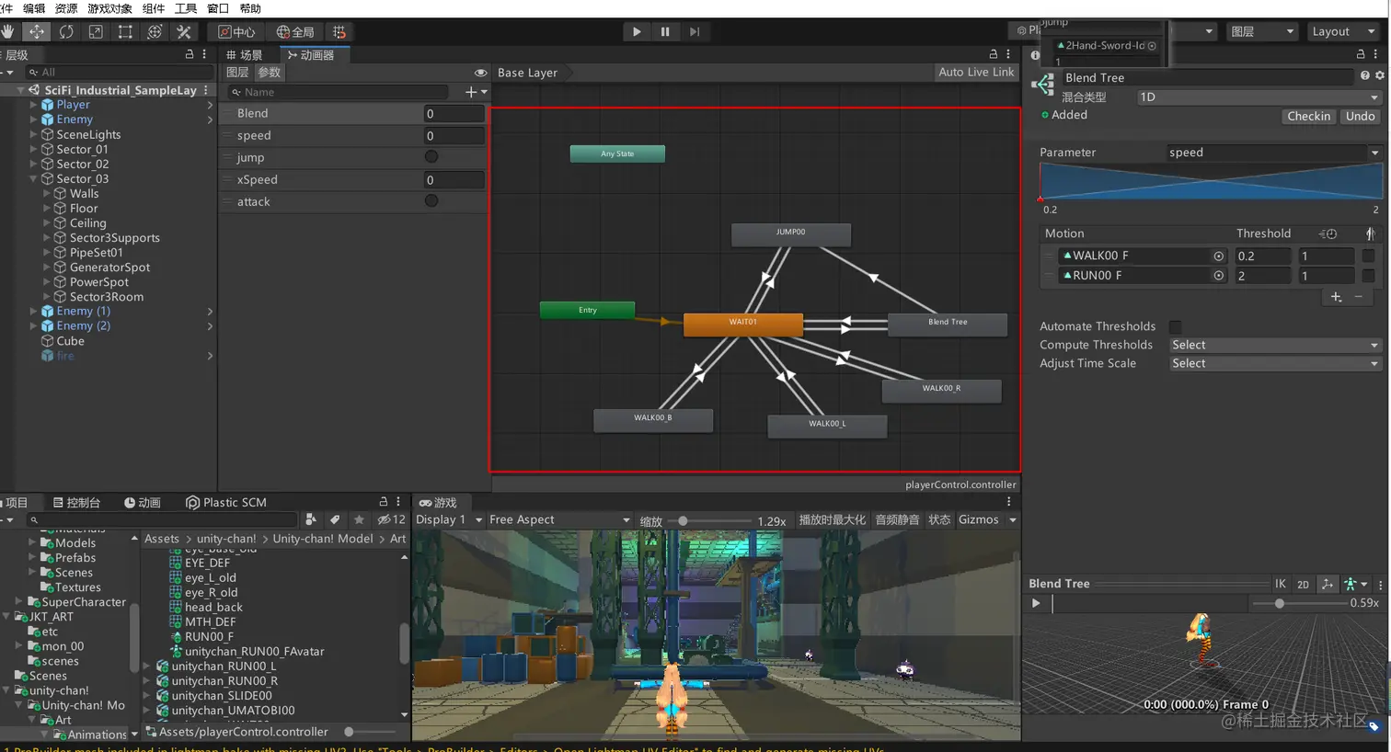Select the Move tool
This screenshot has width=1391, height=752.
coord(37,31)
